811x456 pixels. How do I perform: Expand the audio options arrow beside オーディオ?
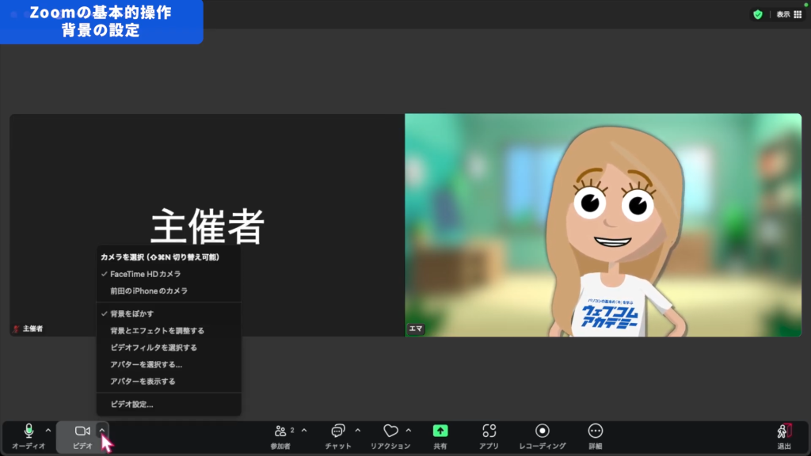tap(48, 431)
